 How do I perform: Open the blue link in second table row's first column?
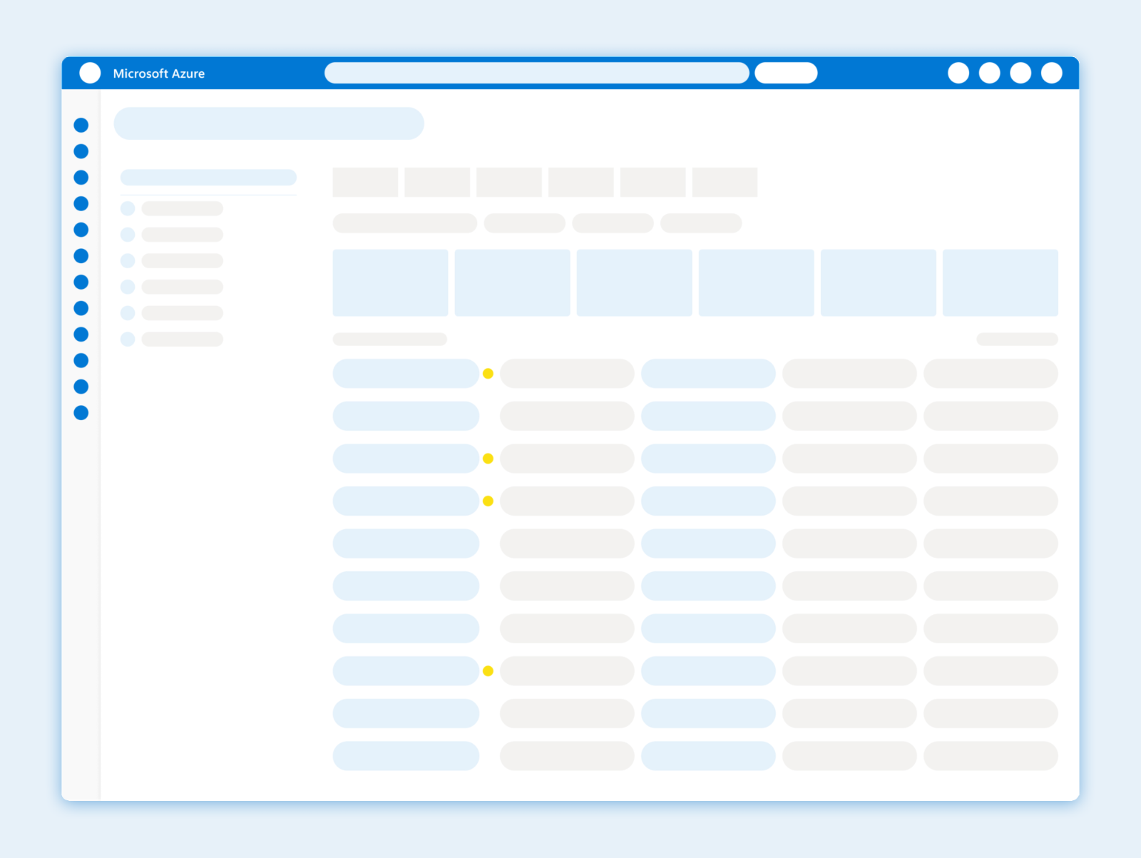406,416
